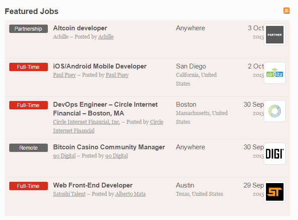
Task: Open the Achille poster profile link
Action: (x=106, y=37)
